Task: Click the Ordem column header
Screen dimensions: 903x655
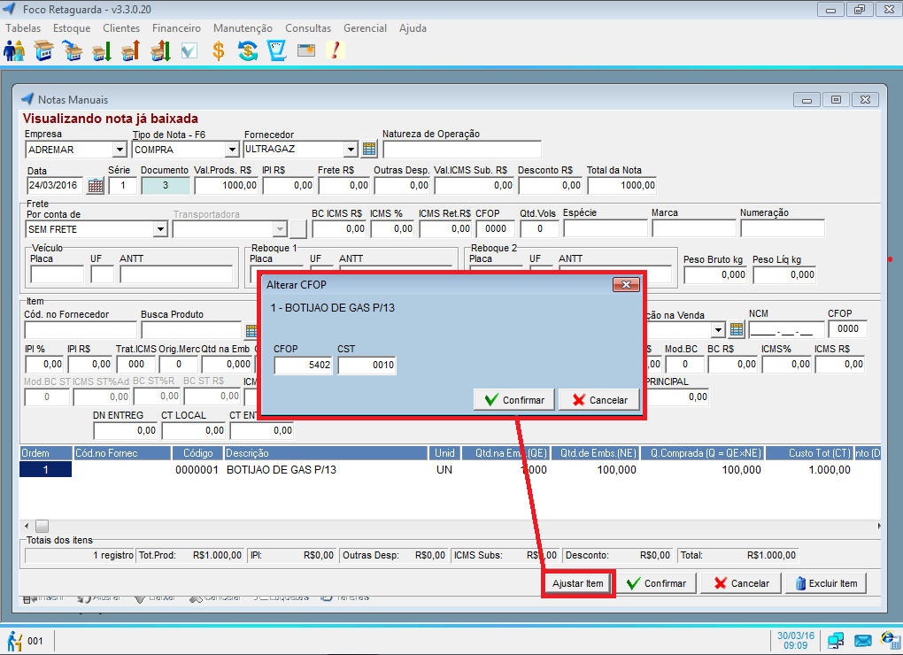Action: (x=46, y=453)
